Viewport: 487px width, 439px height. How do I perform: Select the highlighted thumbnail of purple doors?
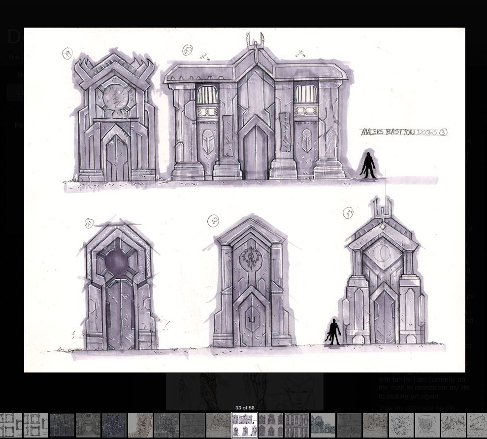245,425
